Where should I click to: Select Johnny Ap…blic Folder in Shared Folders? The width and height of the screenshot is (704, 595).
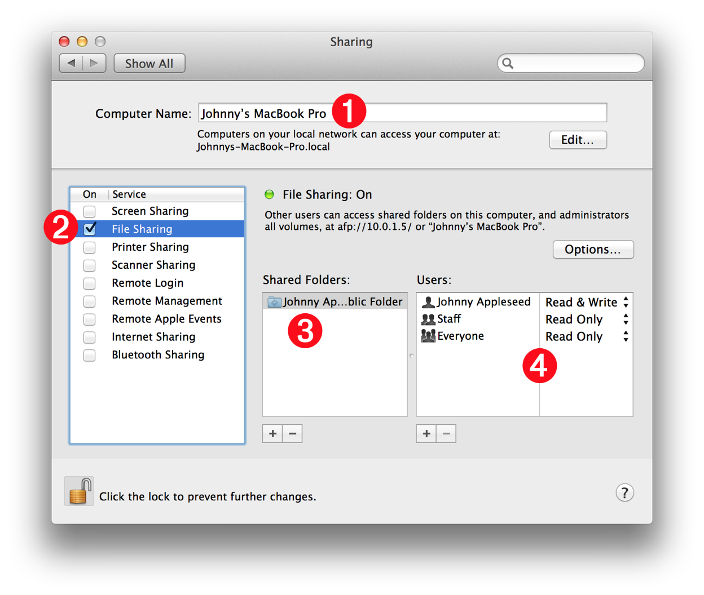click(335, 302)
